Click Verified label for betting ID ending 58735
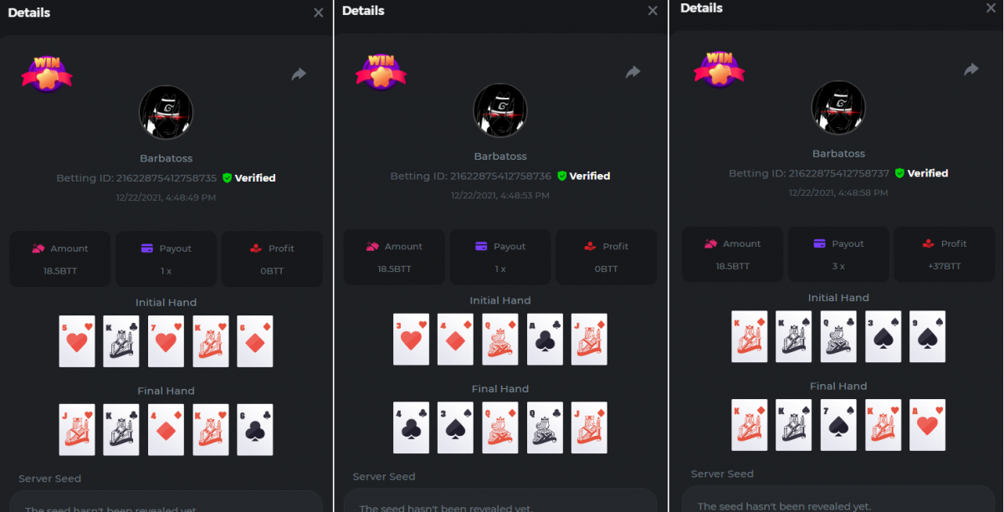Screen dimensions: 1004x512 coord(255,178)
